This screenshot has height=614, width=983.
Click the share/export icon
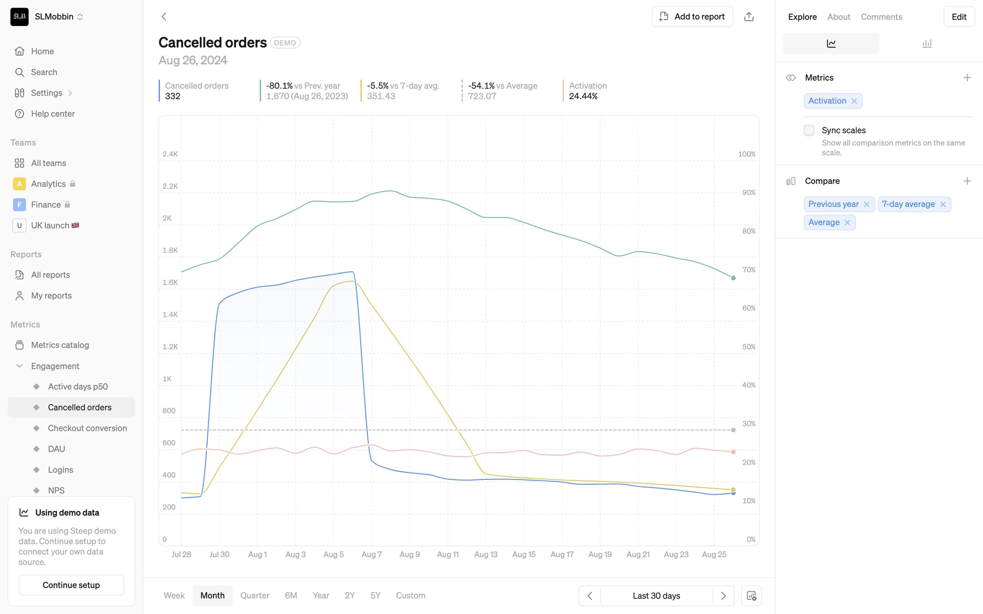click(749, 16)
